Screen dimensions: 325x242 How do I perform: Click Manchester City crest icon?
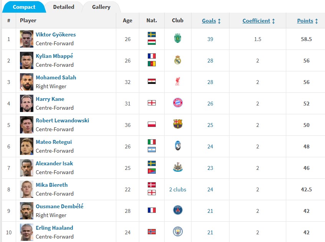point(178,232)
